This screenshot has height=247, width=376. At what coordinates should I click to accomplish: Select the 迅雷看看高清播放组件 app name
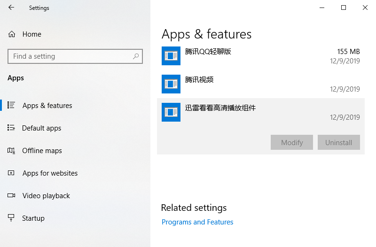point(220,108)
